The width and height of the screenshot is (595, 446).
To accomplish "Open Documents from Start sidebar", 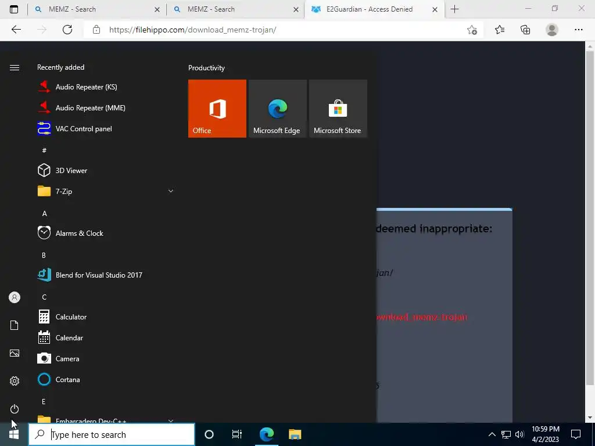I will click(15, 325).
